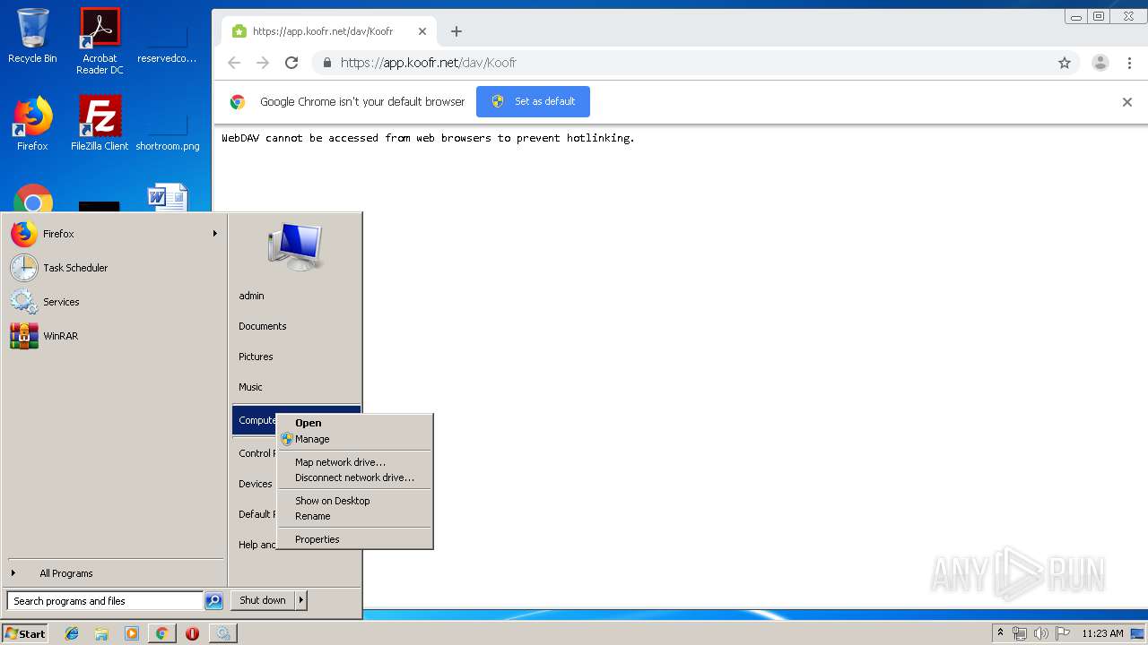Expand the Firefox jump list arrow
Viewport: 1148px width, 645px height.
point(214,234)
